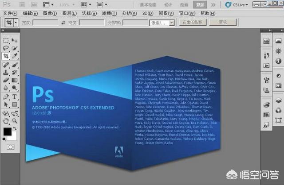This screenshot has width=284, height=185.
Task: Select the History Brush tool
Action: [x=15, y=72]
